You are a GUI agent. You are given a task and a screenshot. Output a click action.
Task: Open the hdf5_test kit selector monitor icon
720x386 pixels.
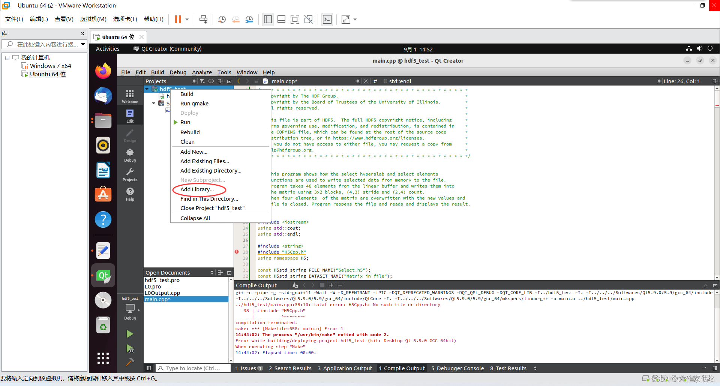[x=130, y=308]
